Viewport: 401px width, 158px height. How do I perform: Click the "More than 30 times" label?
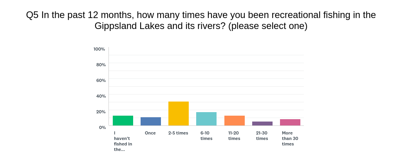pos(290,138)
